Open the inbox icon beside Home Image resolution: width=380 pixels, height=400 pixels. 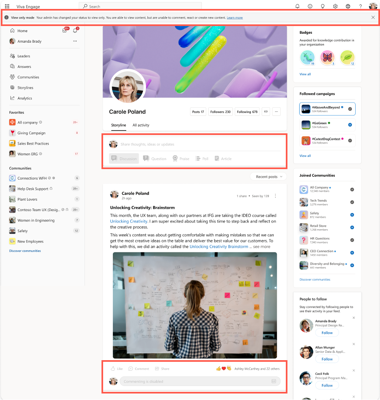[65, 30]
